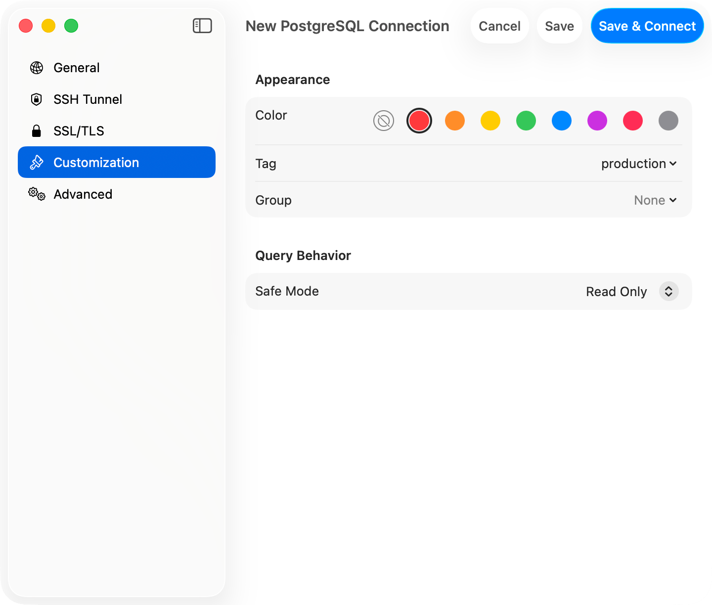Click the Save & Connect button

(x=647, y=26)
